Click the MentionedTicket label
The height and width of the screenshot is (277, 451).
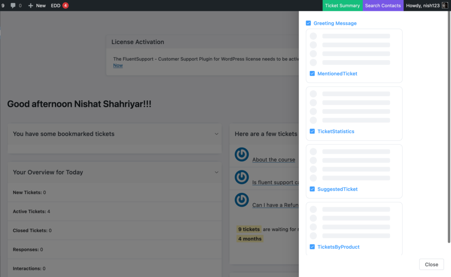click(337, 74)
